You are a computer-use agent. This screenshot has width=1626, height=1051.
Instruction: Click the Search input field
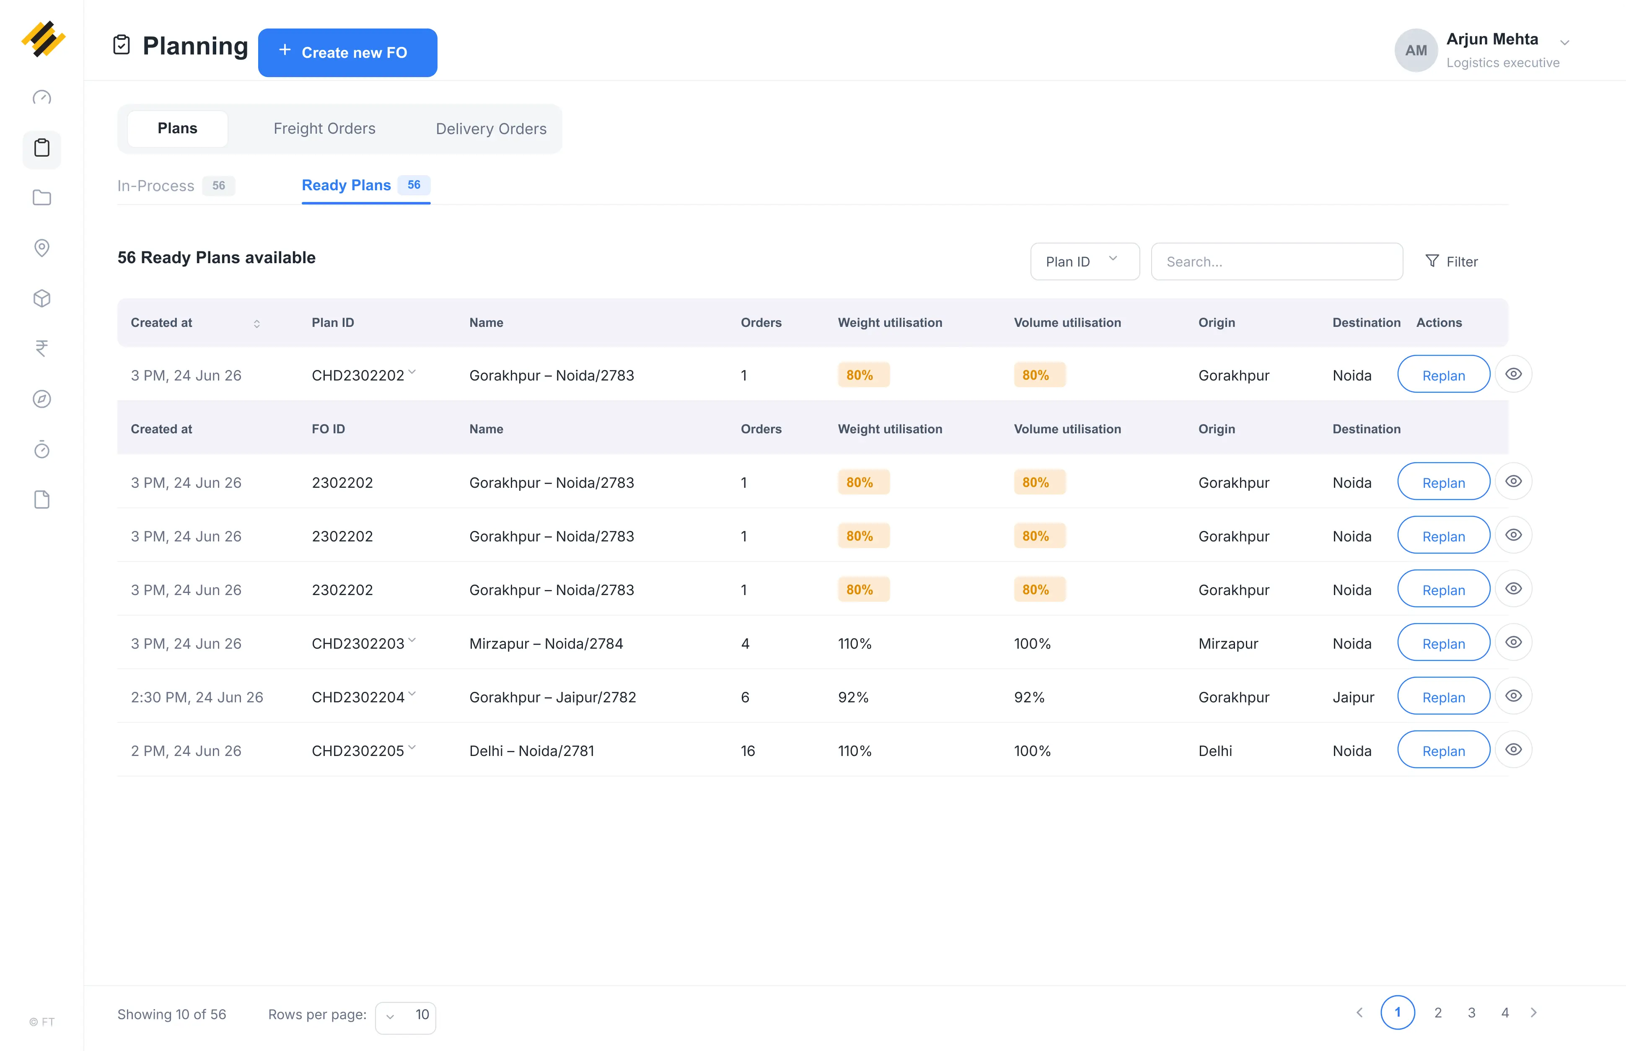(1276, 261)
